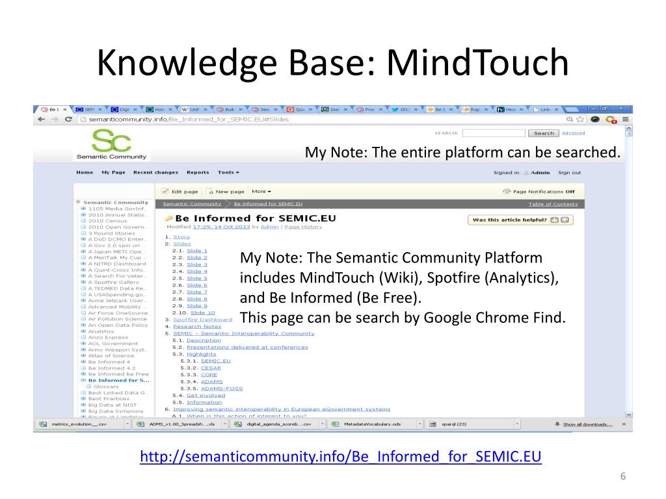
Task: Click metrics_evolution csv file icon
Action: click(x=43, y=424)
